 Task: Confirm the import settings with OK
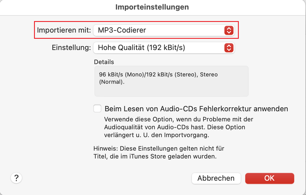click(x=269, y=178)
